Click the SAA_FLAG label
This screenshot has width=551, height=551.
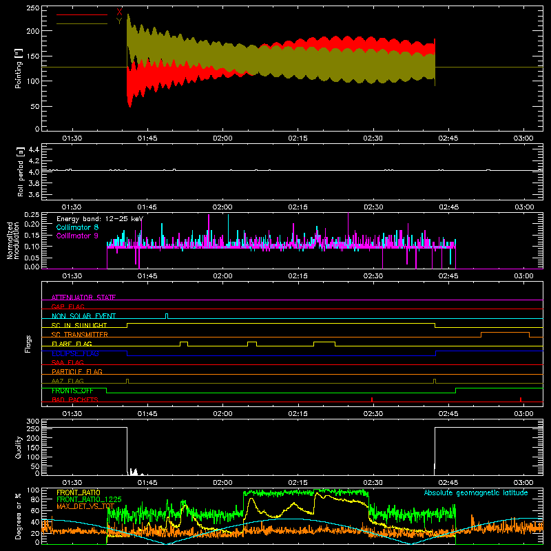(67, 362)
